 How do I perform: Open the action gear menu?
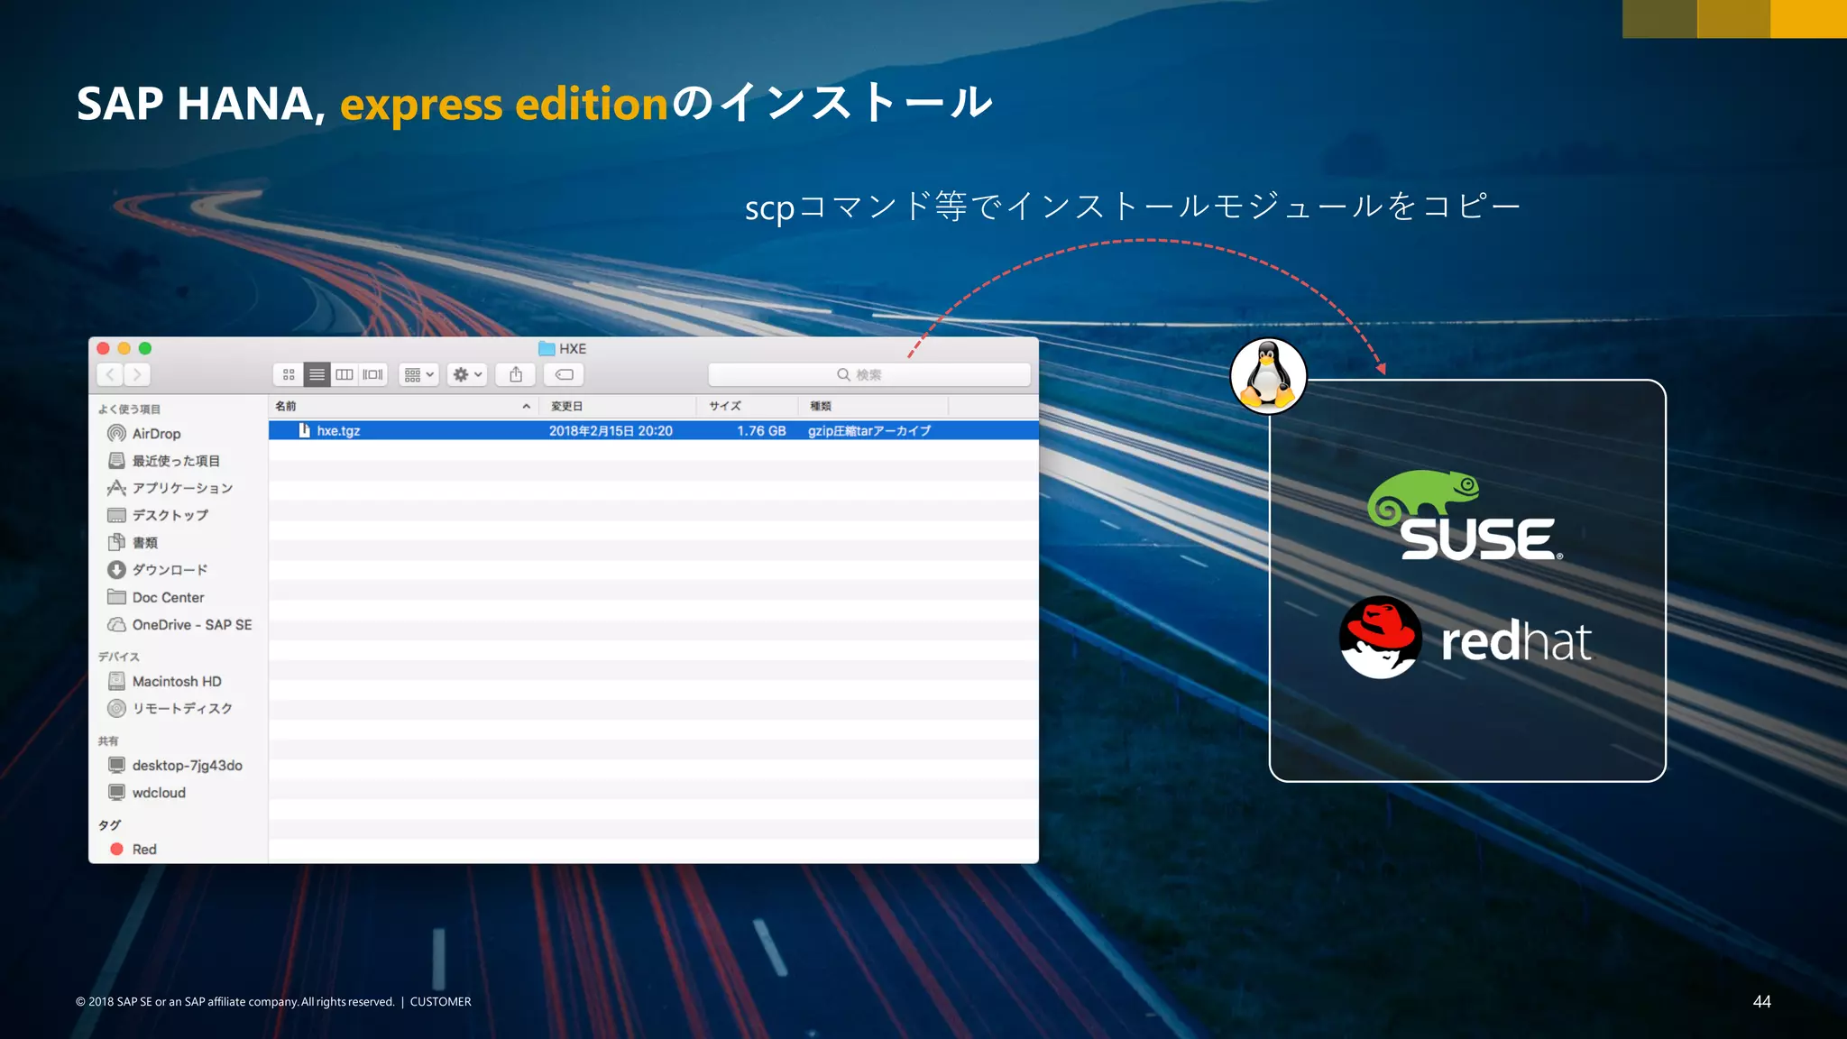click(x=467, y=374)
